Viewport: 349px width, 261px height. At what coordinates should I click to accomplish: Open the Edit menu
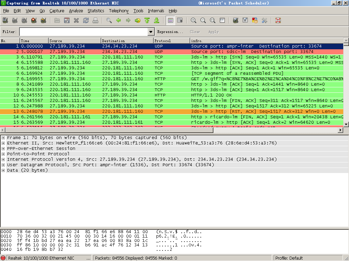(17, 11)
